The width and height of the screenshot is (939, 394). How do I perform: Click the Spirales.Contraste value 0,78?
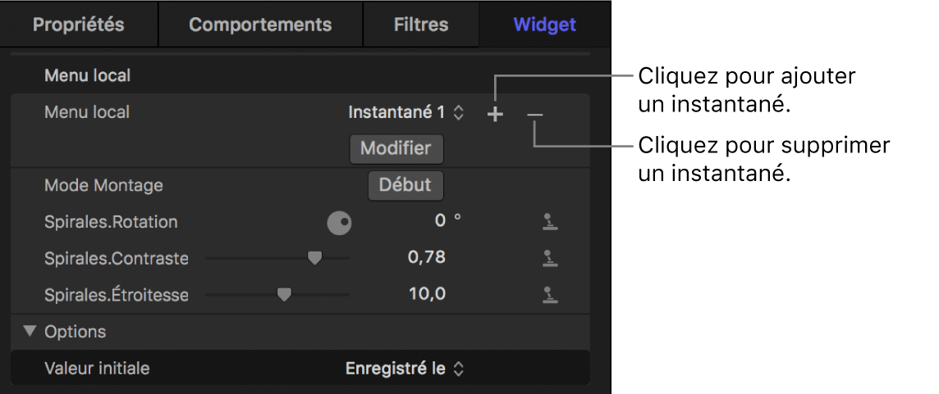tap(427, 258)
